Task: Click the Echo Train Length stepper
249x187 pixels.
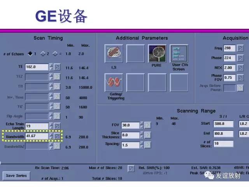Action: coord(51,126)
